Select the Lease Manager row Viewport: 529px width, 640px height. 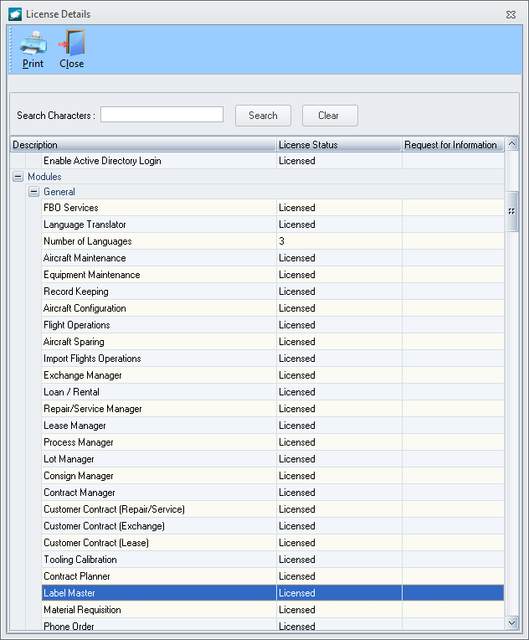[x=273, y=426]
